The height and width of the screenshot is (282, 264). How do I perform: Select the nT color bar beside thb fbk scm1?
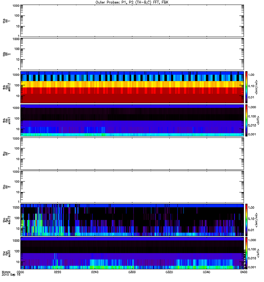(246, 120)
